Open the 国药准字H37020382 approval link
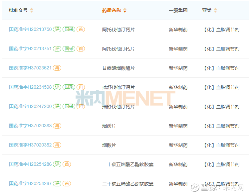The image size is (251, 195). tap(30, 145)
